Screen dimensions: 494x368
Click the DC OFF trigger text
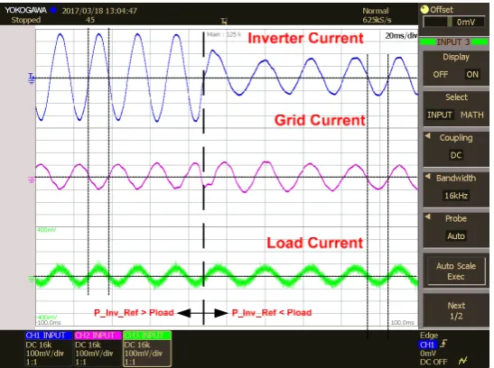point(433,362)
